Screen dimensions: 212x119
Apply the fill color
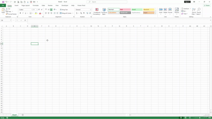pyautogui.click(x=36, y=13)
